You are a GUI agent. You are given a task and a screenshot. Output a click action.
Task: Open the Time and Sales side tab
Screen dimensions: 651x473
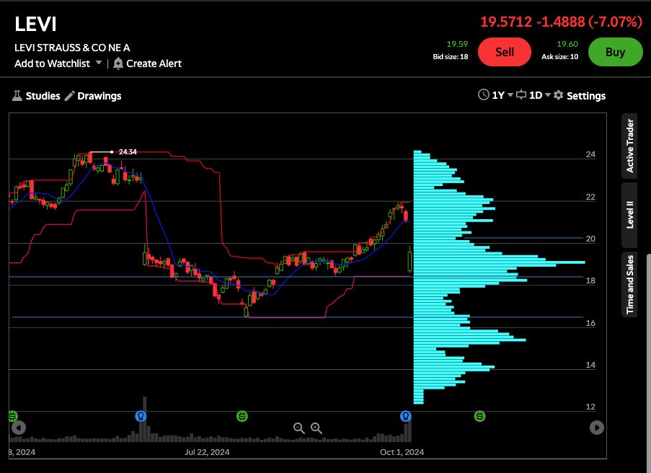tap(630, 285)
